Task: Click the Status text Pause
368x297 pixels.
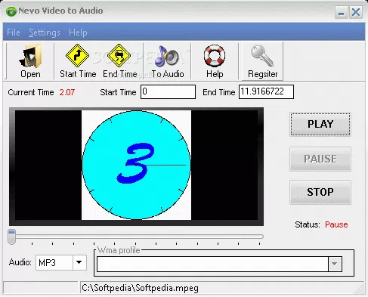Action: 336,224
